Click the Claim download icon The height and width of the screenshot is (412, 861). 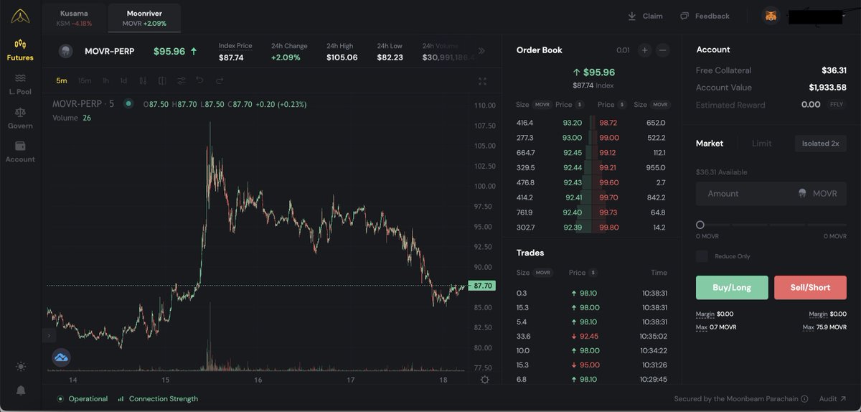pyautogui.click(x=632, y=16)
